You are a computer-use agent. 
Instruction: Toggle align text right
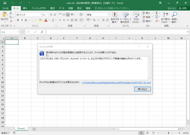tap(68, 20)
